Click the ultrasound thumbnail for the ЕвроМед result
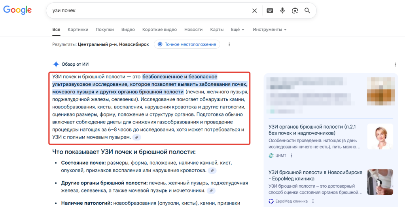Screen dimensions: 405x207 coord(380,182)
